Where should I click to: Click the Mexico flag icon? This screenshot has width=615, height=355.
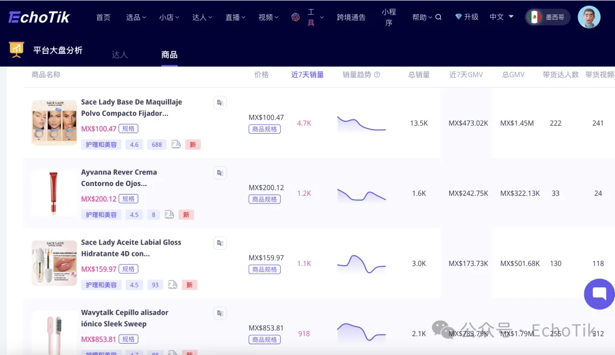pos(534,17)
